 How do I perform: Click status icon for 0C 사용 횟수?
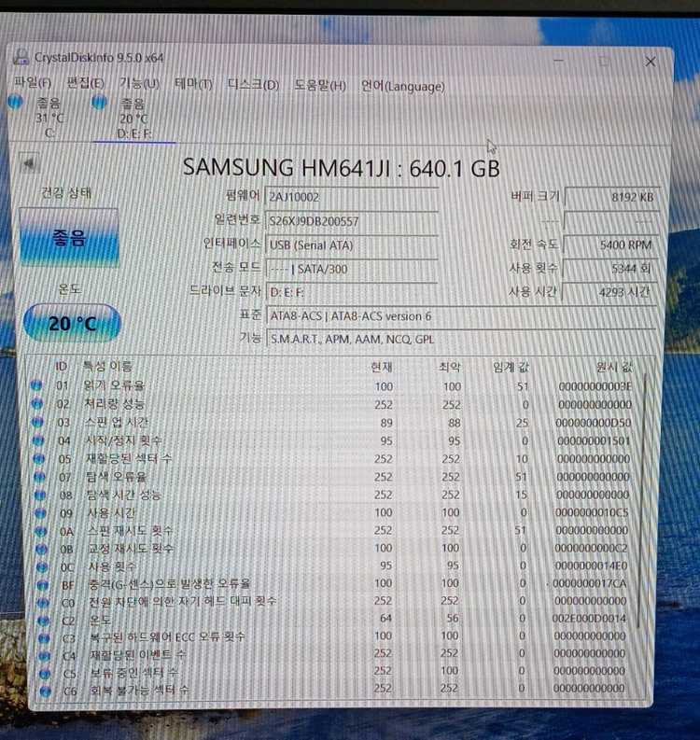[x=42, y=566]
